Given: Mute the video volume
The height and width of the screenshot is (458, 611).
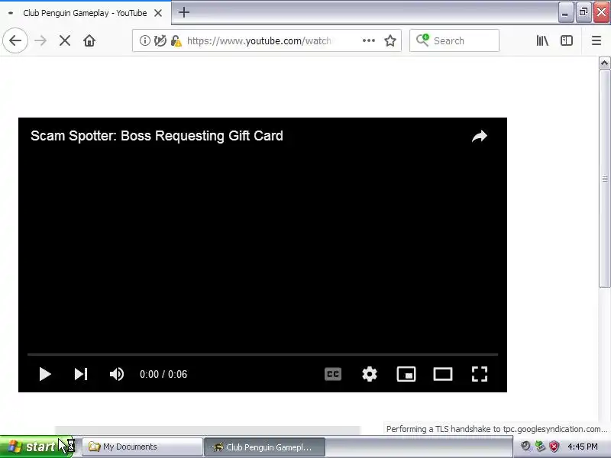Looking at the screenshot, I should [x=117, y=374].
